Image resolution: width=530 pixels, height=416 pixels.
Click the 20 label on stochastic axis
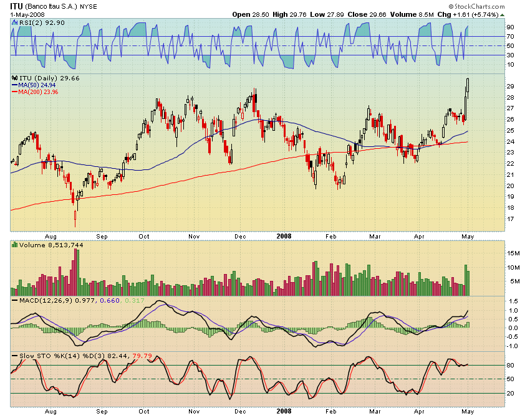click(x=510, y=394)
